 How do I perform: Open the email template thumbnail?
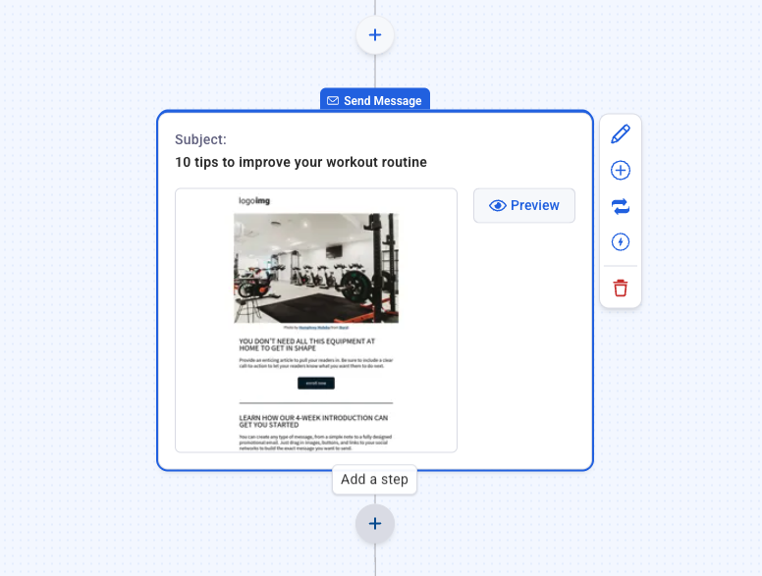[316, 321]
